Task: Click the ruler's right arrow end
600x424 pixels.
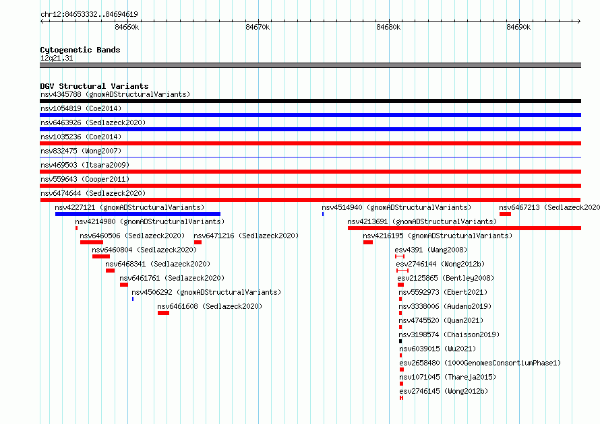Action: [578, 21]
